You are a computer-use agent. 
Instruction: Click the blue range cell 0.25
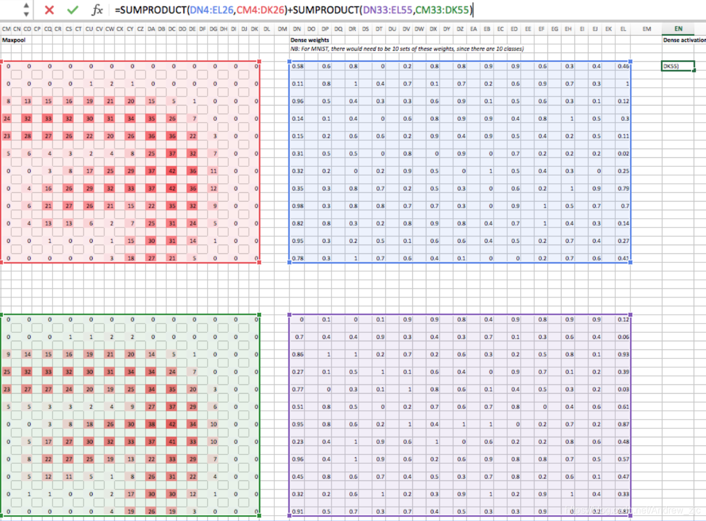point(623,171)
